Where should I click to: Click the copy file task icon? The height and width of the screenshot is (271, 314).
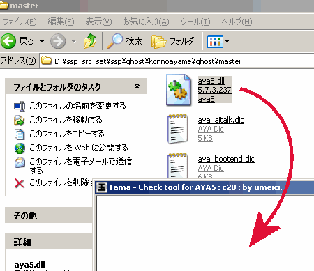[x=20, y=134]
